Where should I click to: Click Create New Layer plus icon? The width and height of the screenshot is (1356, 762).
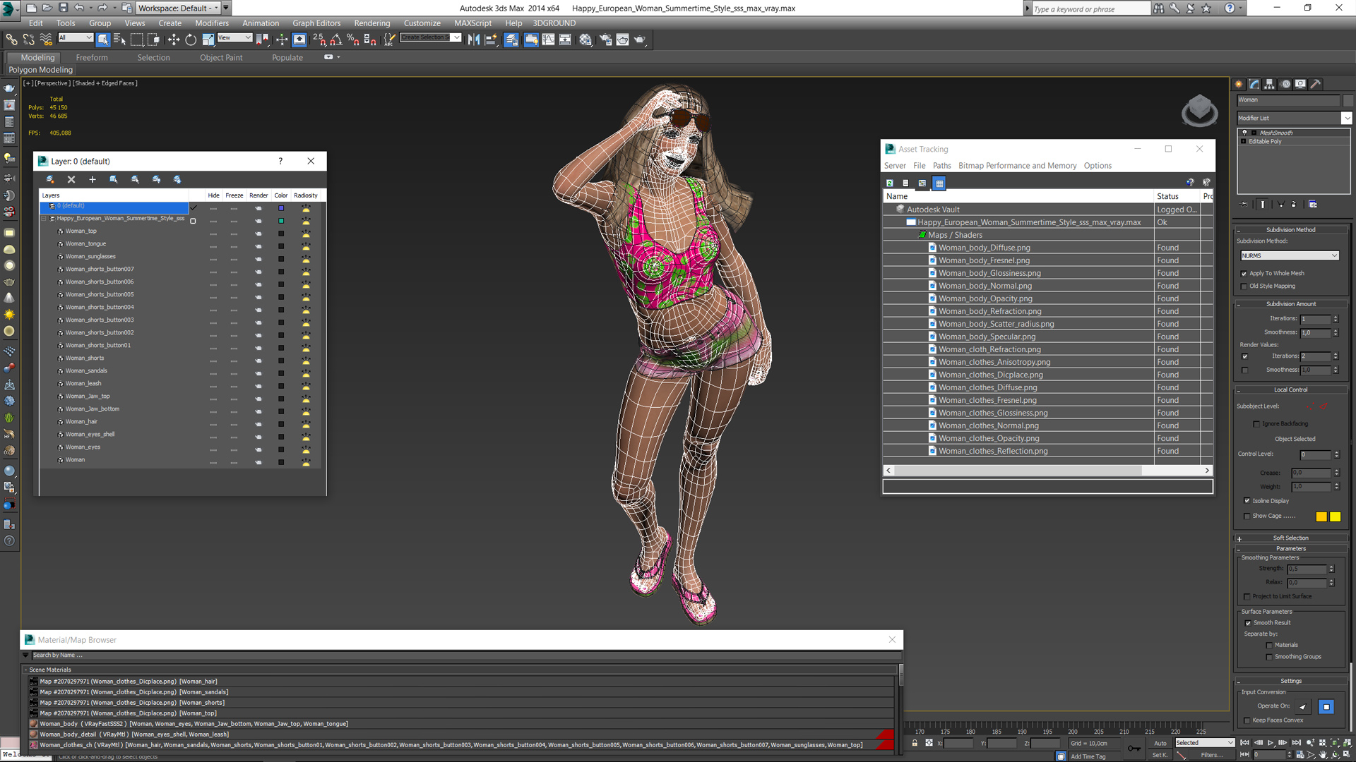coord(92,180)
